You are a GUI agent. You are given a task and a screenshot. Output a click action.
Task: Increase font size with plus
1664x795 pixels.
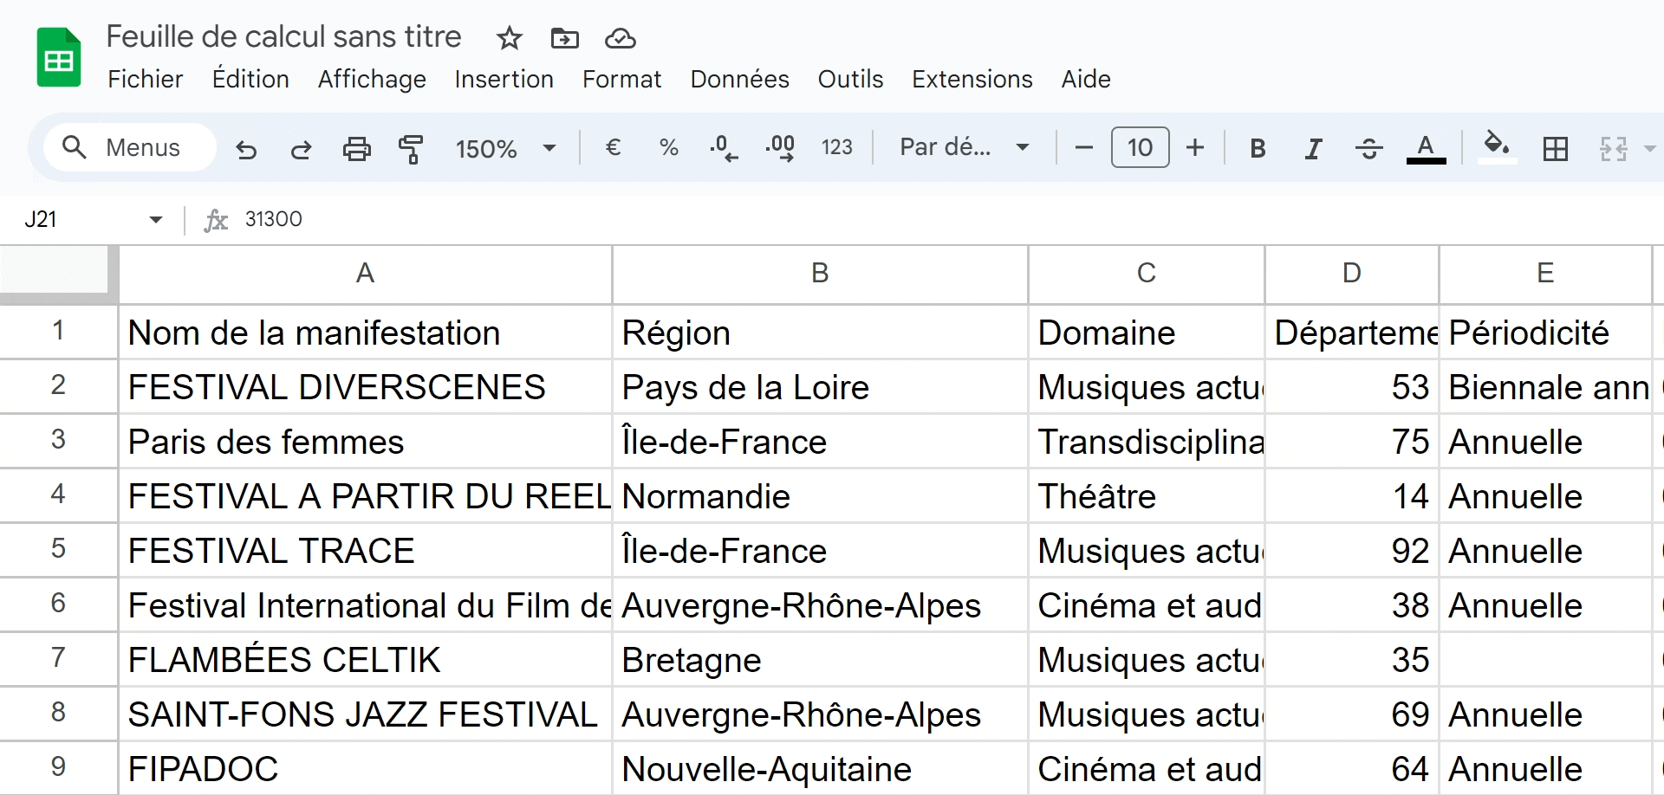(x=1195, y=147)
